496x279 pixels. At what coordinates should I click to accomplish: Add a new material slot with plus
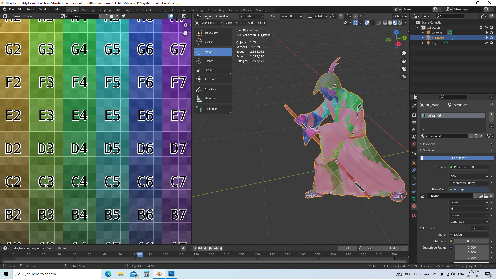coord(491,114)
